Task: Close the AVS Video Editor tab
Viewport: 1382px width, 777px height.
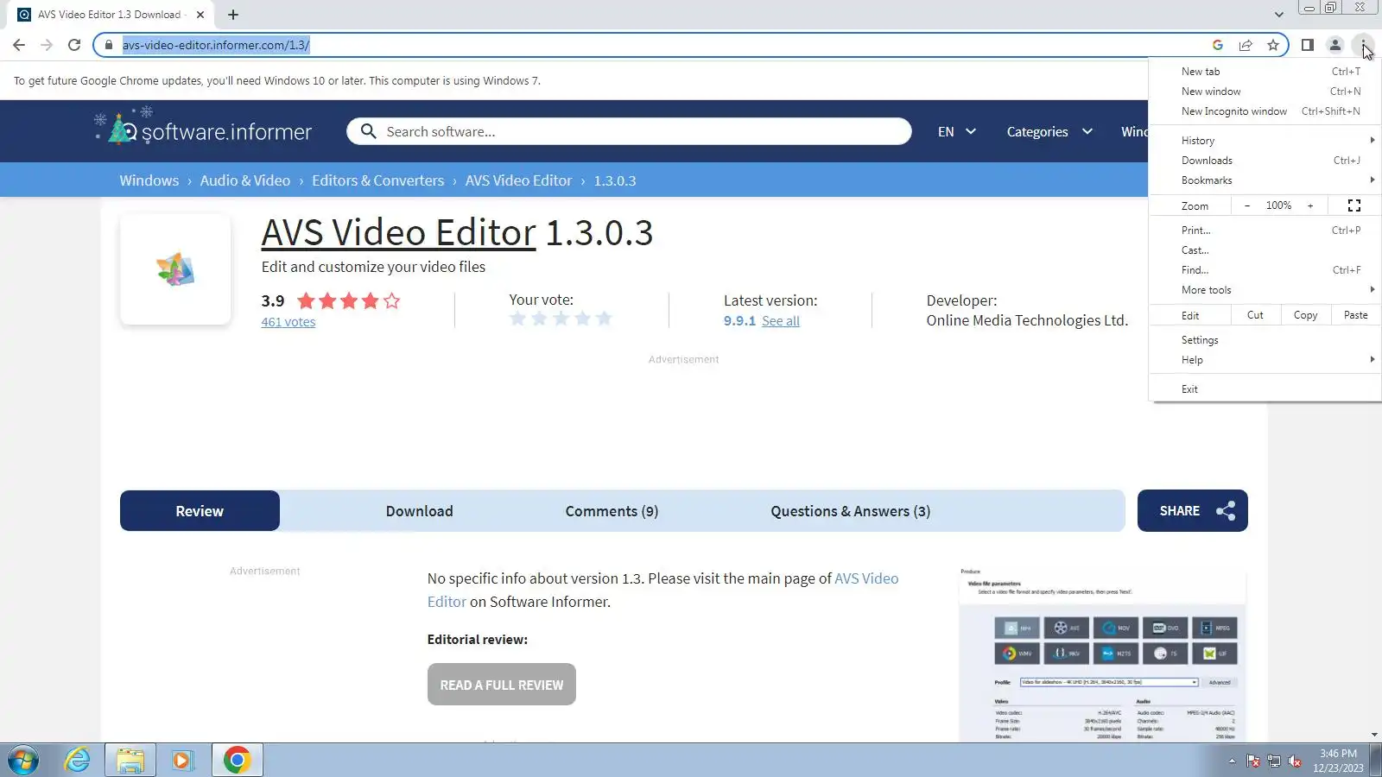Action: click(x=200, y=15)
